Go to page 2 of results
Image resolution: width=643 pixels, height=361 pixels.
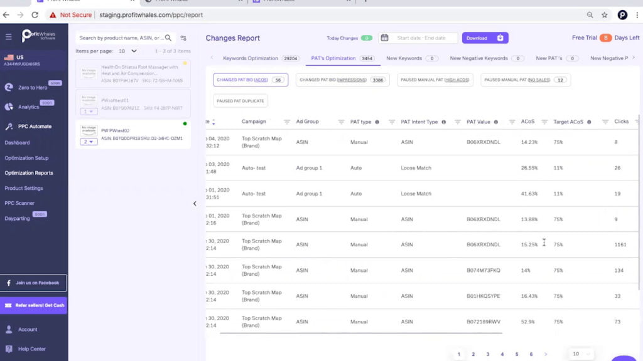pos(473,354)
